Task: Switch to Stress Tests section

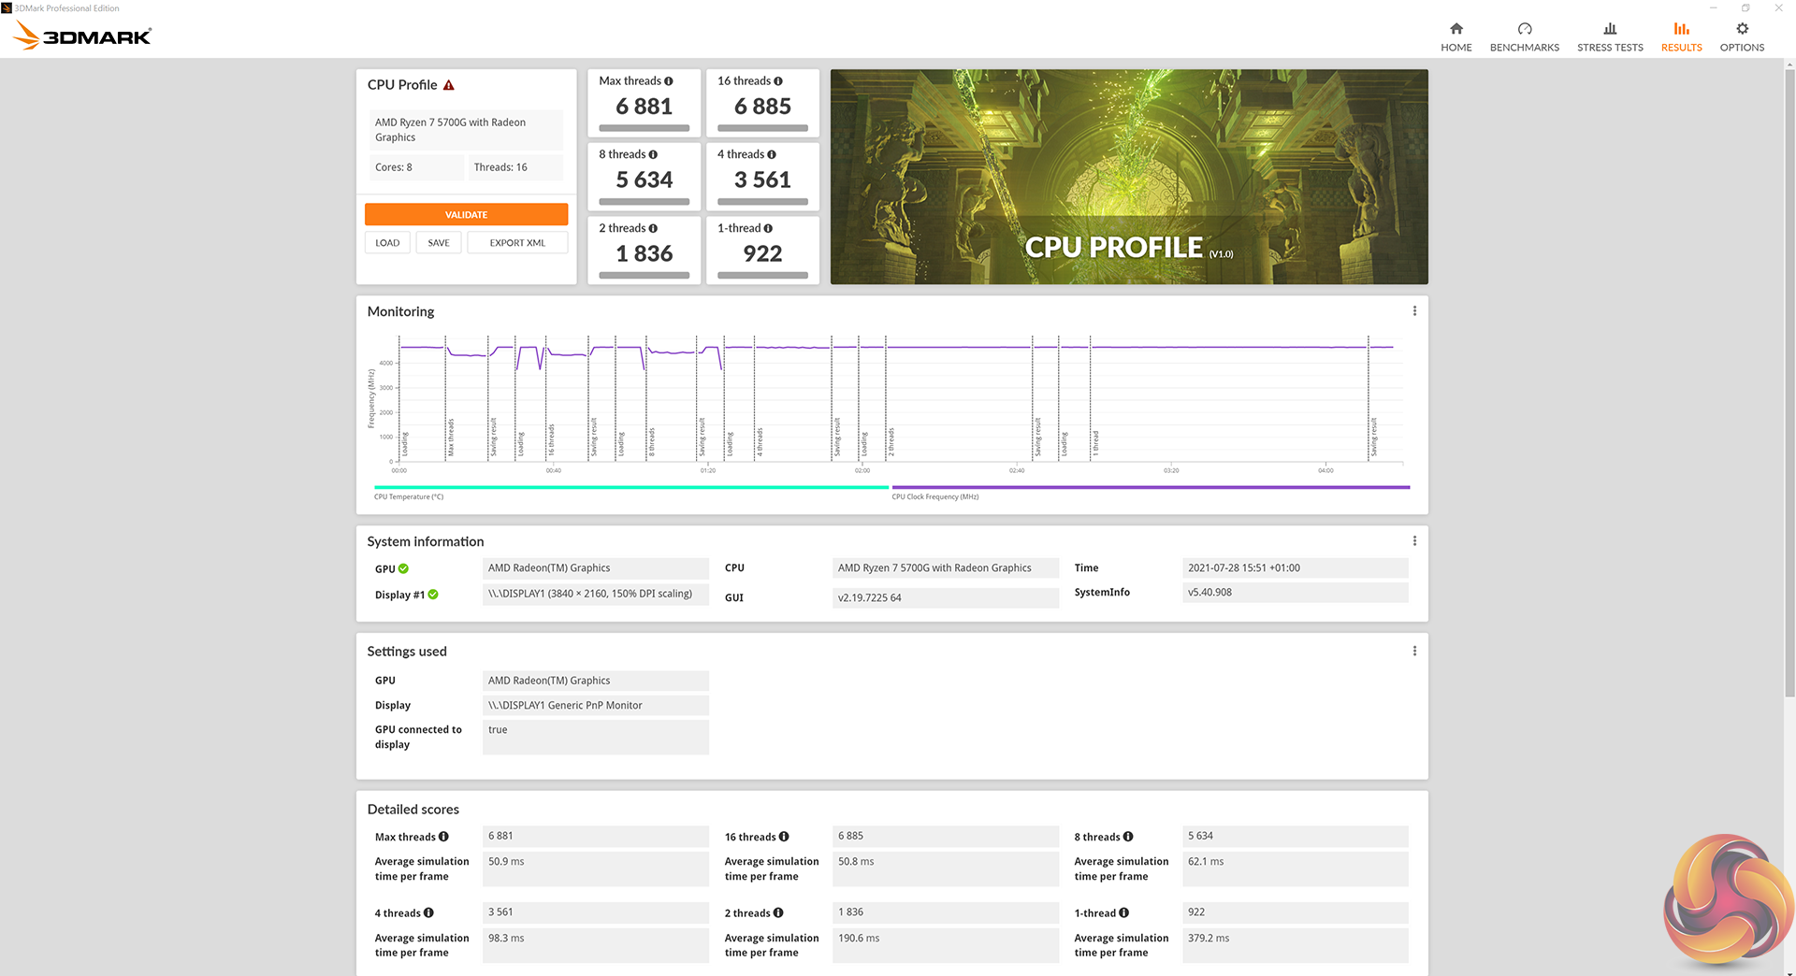Action: [x=1609, y=36]
